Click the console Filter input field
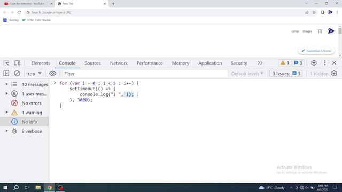 pyautogui.click(x=145, y=74)
